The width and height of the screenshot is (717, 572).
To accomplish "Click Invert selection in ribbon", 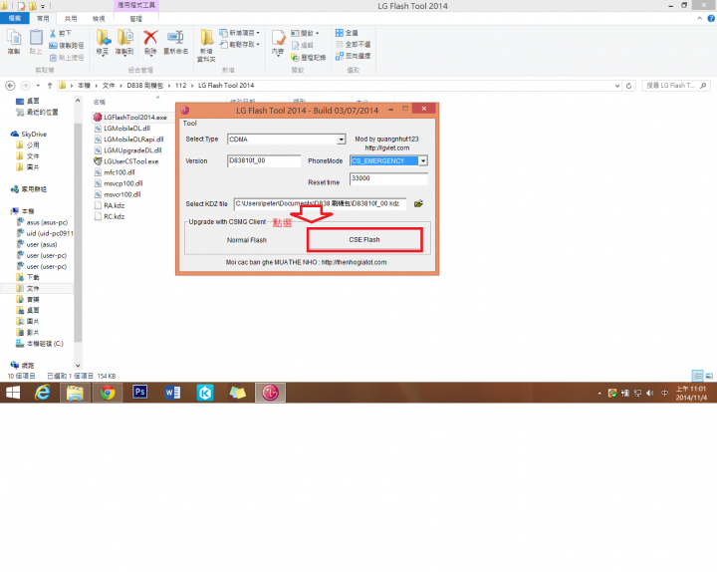I will coord(353,56).
